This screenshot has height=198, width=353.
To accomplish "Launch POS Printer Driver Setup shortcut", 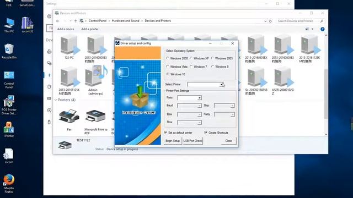I will pos(9,105).
